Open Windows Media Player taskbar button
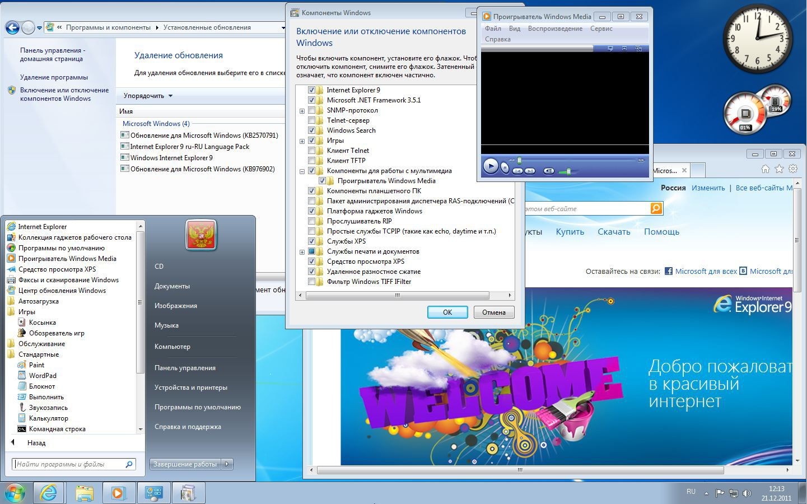The width and height of the screenshot is (807, 504). click(x=118, y=493)
